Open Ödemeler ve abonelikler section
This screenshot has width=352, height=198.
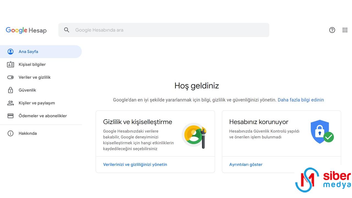[41, 116]
